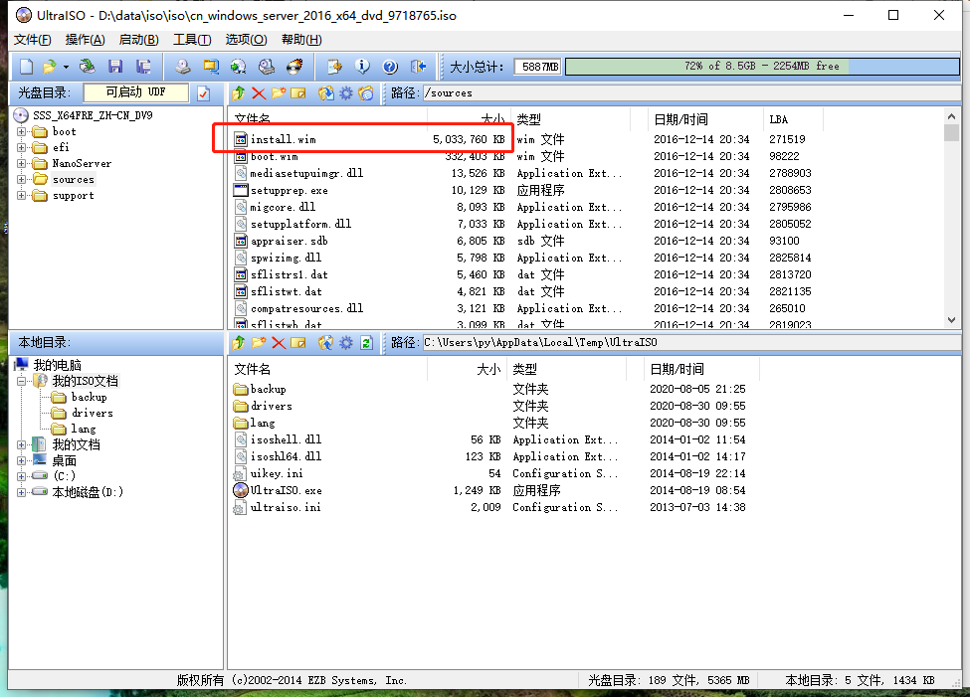
Task: Open the 帮助(H) menu
Action: click(x=301, y=40)
